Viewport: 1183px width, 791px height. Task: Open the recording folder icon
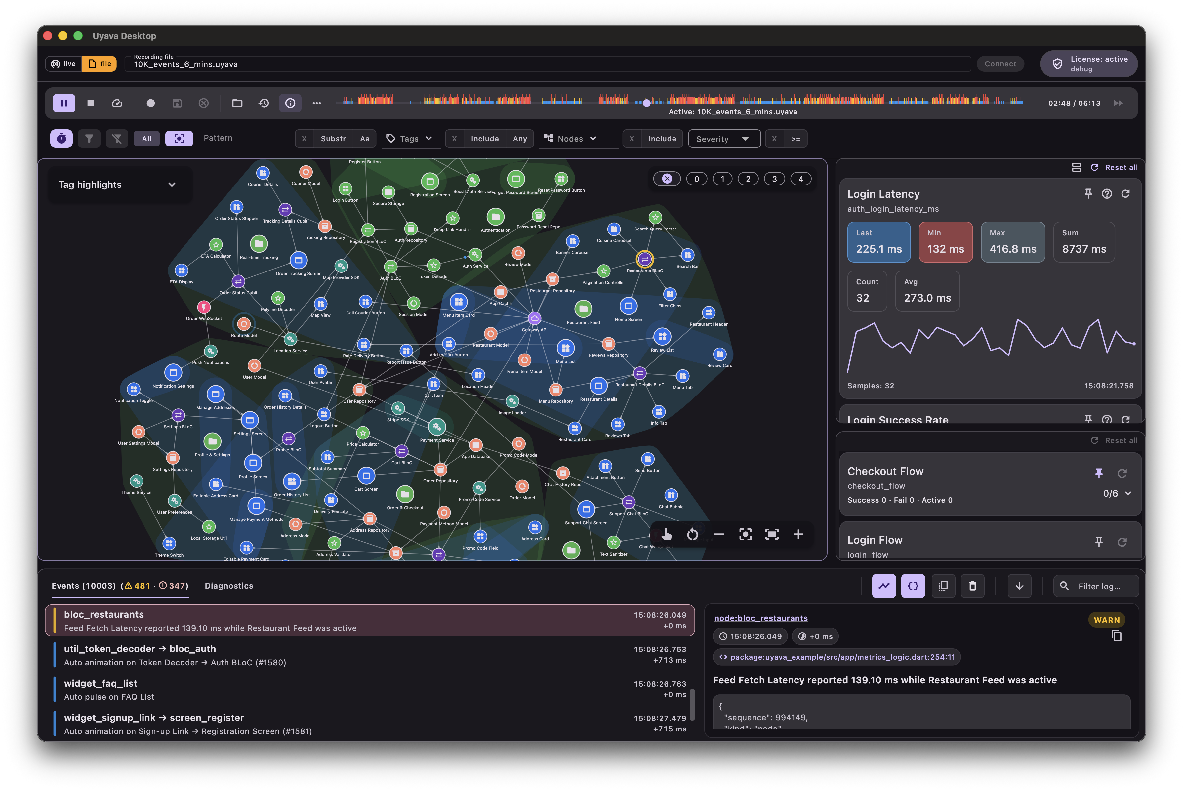(237, 103)
